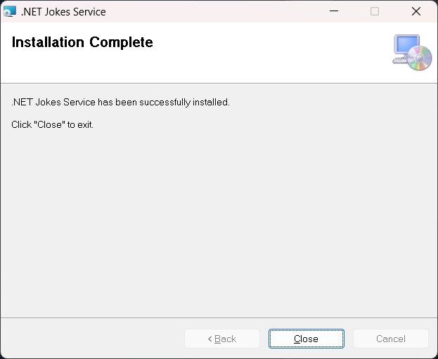Dismiss the installer with the title bar X
The height and width of the screenshot is (359, 438).
point(416,11)
